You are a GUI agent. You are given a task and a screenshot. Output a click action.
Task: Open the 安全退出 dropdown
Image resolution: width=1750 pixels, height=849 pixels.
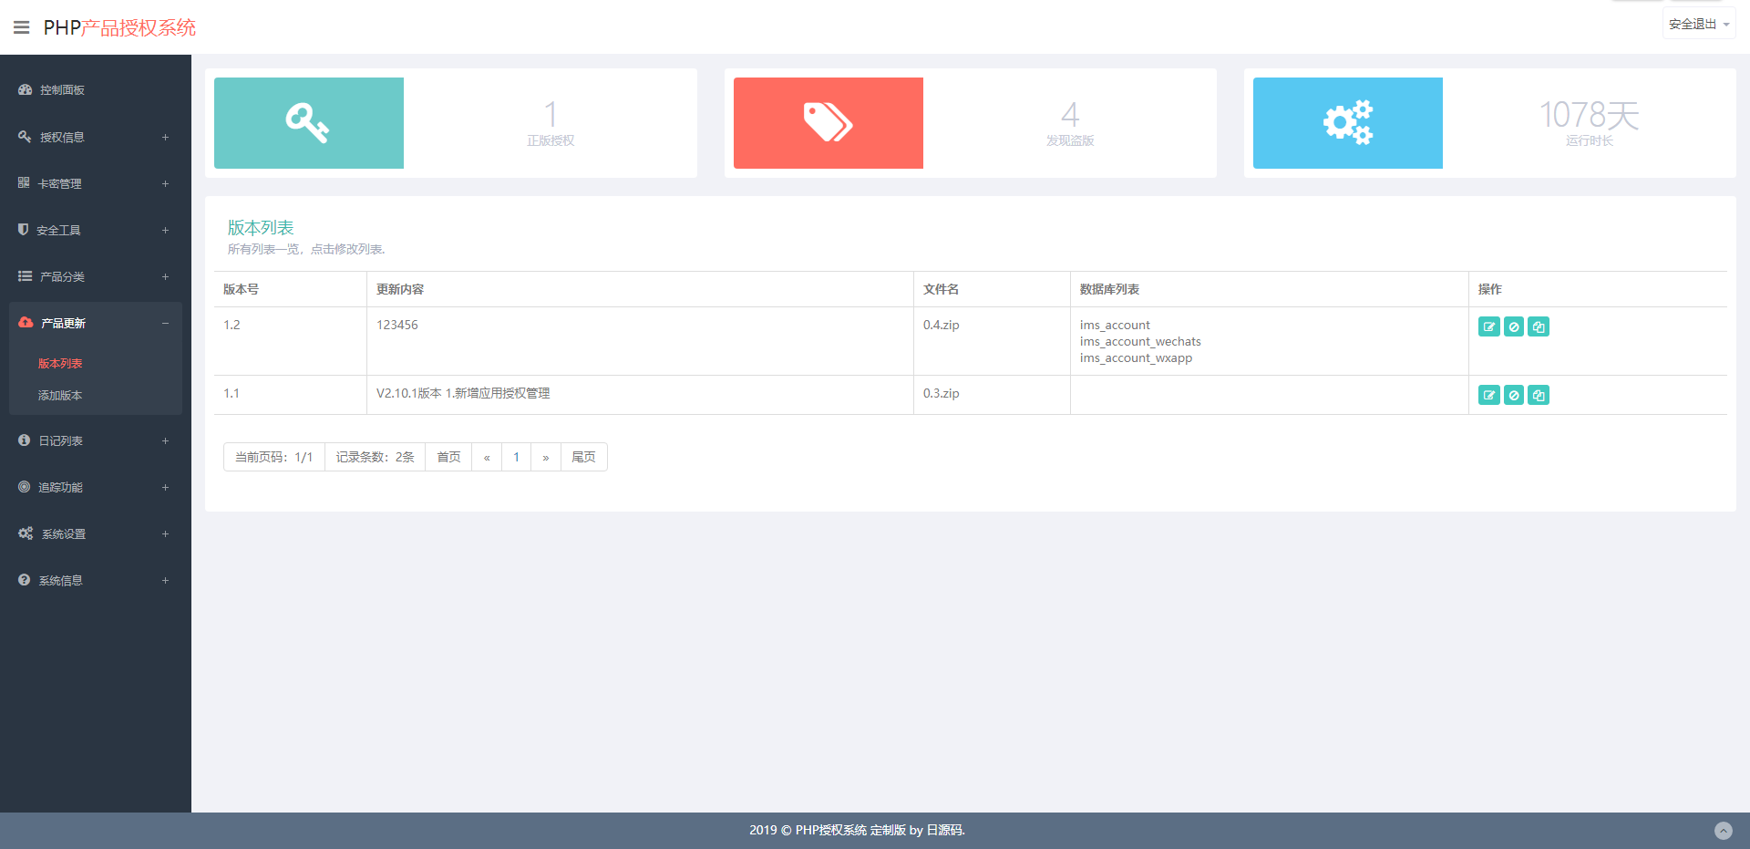(1698, 25)
